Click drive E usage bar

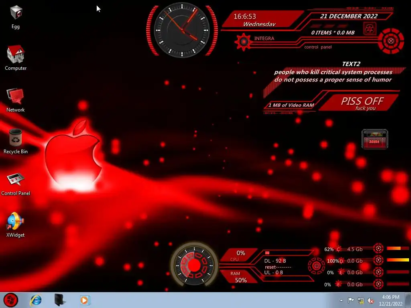point(398,272)
